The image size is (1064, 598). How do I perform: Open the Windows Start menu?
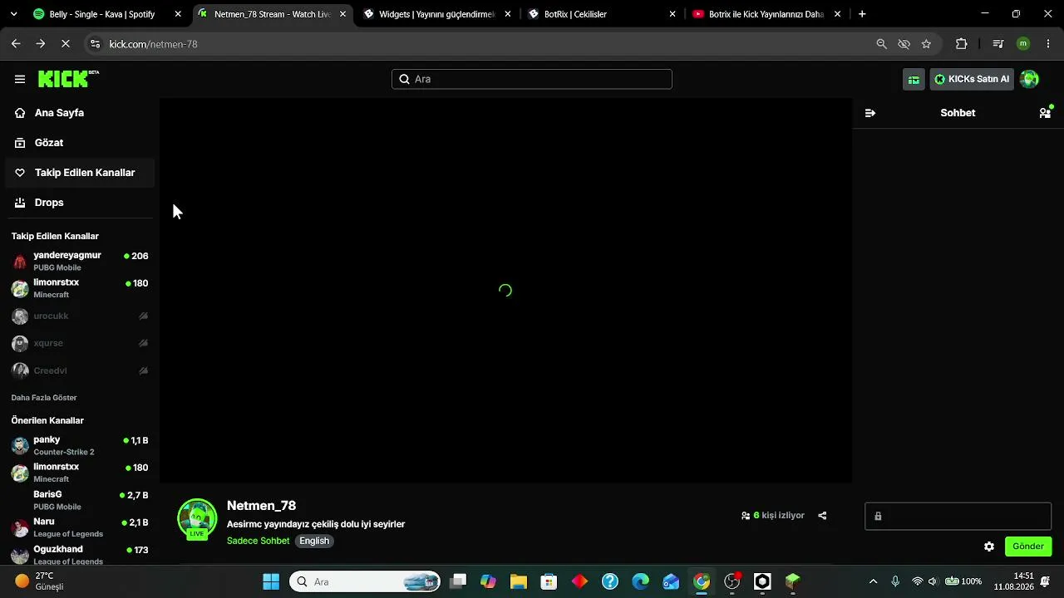coord(271,581)
